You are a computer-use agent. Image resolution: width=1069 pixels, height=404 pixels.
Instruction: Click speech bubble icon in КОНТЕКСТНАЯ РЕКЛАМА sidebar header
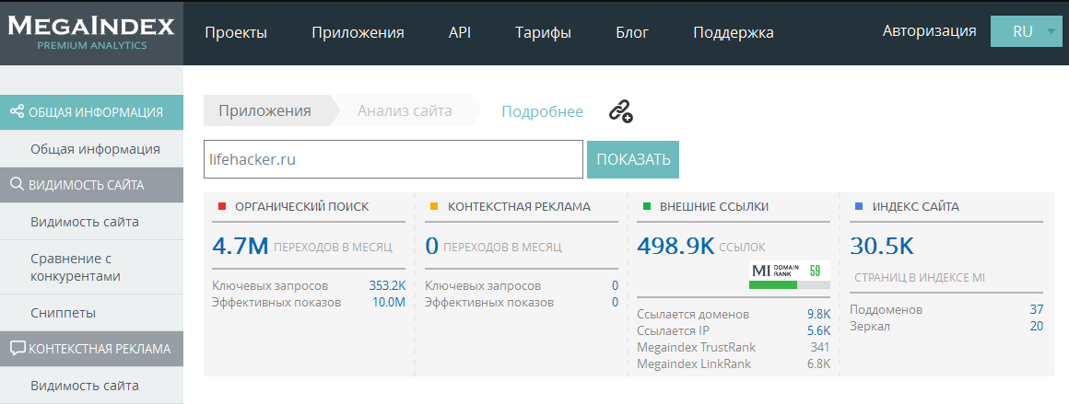click(x=17, y=348)
